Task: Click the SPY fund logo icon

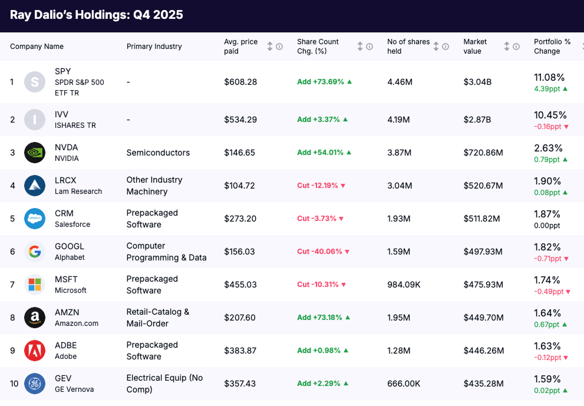Action: 34,81
